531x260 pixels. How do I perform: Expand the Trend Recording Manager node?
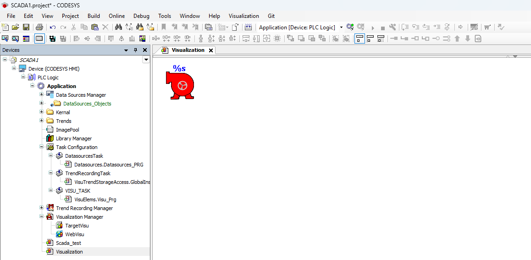41,208
